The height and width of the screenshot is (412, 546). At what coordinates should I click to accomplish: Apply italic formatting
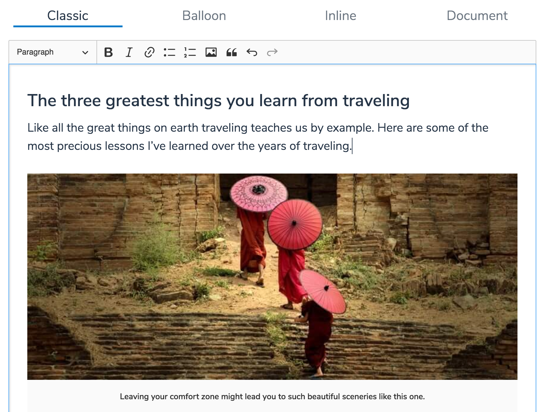click(129, 52)
